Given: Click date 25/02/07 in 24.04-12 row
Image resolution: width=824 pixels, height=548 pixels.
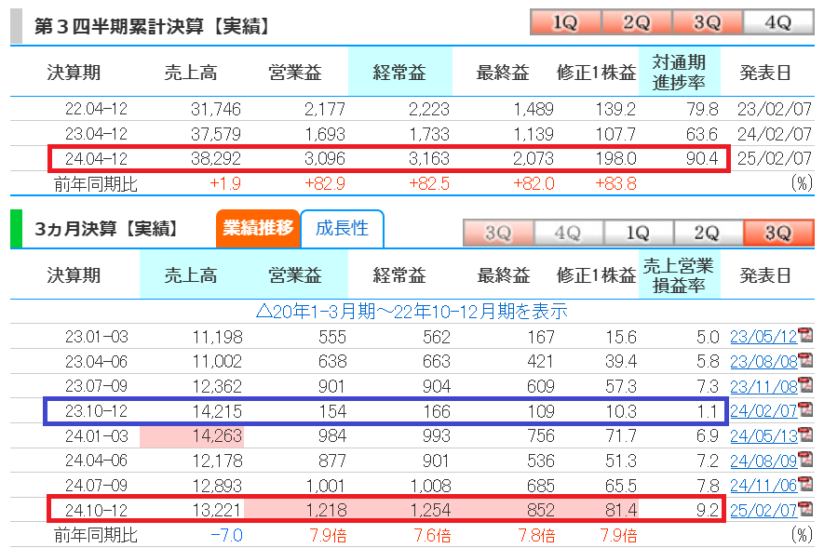Looking at the screenshot, I should tap(775, 158).
